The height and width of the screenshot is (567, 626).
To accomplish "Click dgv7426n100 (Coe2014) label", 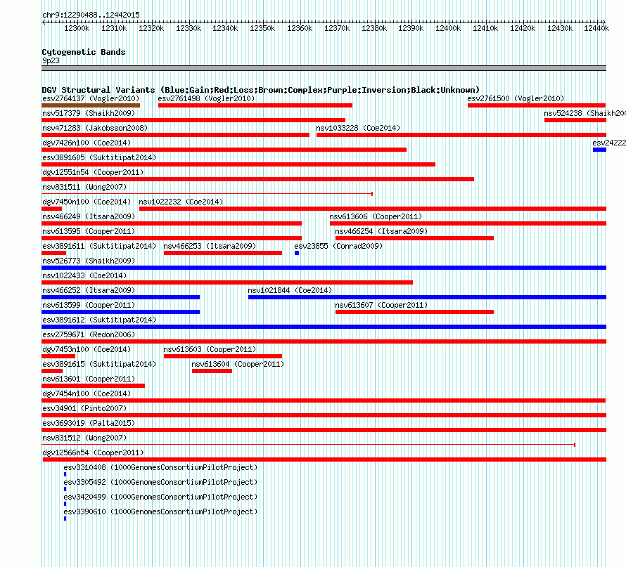I will (x=87, y=143).
